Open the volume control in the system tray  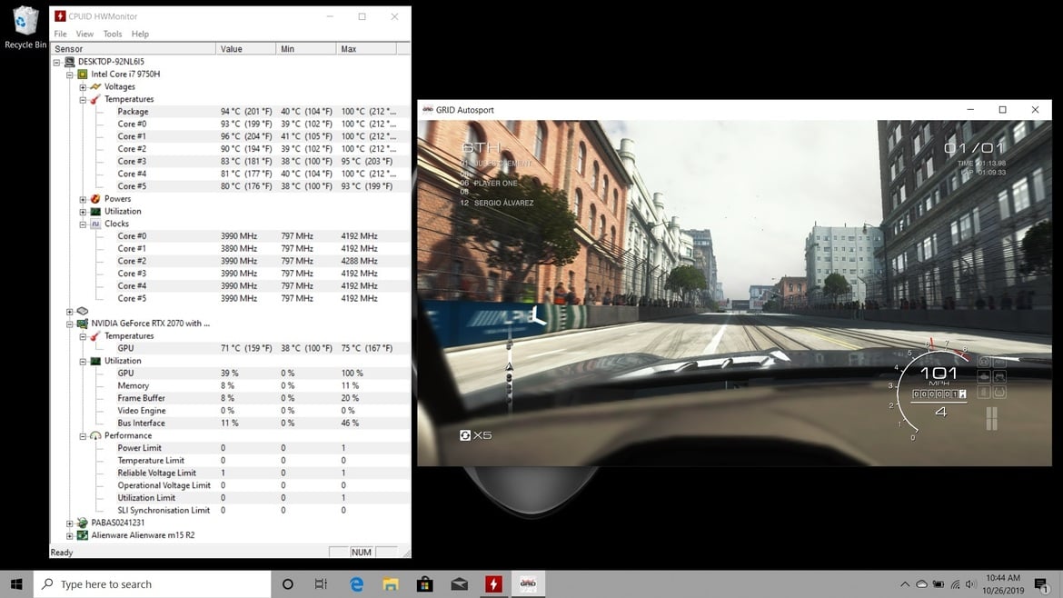(x=971, y=584)
